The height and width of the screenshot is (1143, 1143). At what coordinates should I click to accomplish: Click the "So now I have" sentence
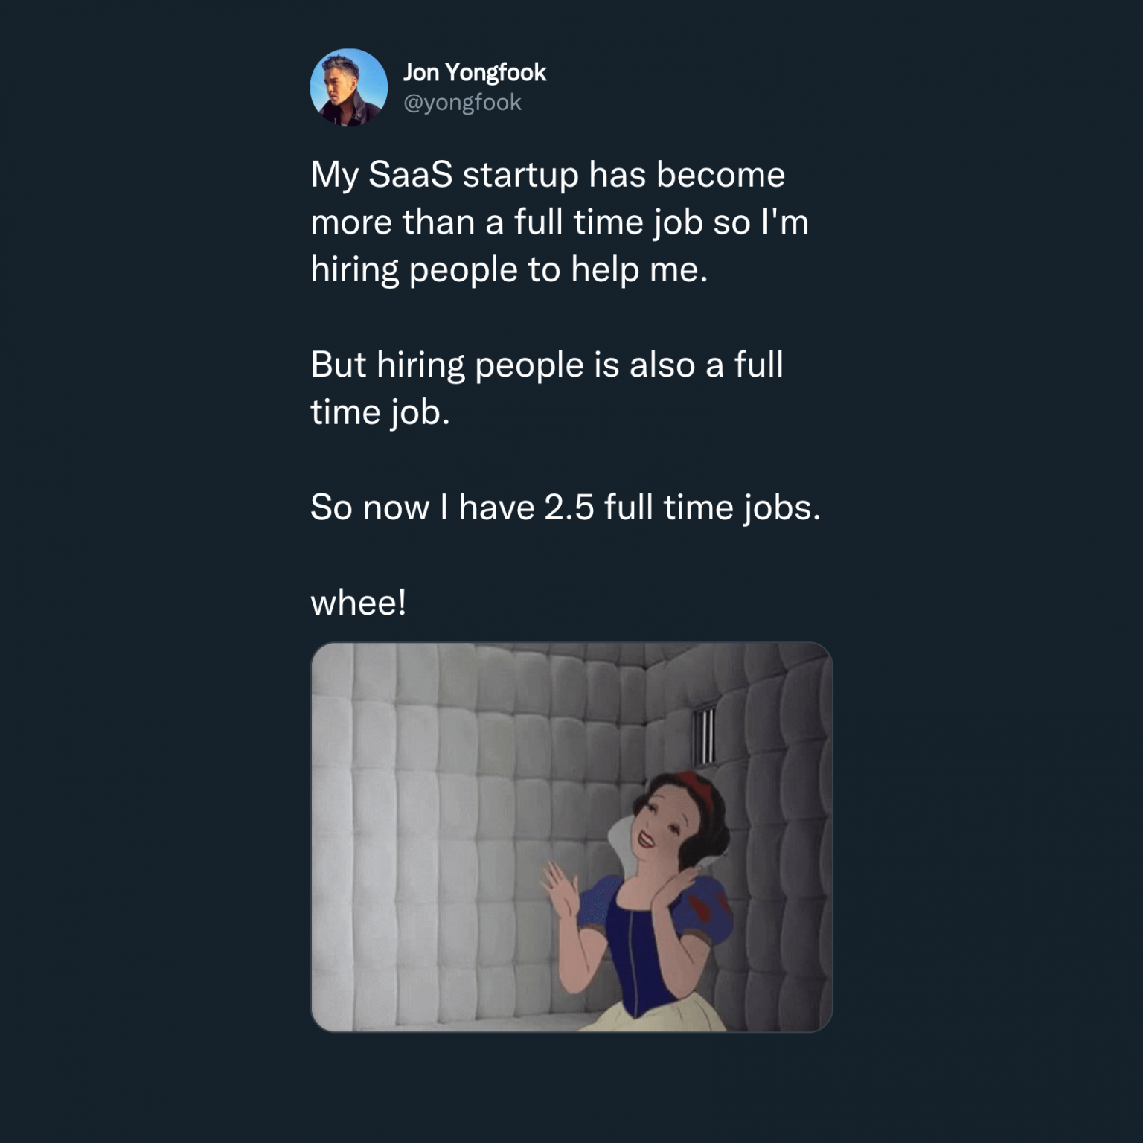pyautogui.click(x=424, y=508)
